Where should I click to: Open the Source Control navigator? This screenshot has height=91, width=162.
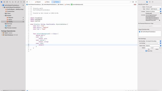(x=4, y=2)
